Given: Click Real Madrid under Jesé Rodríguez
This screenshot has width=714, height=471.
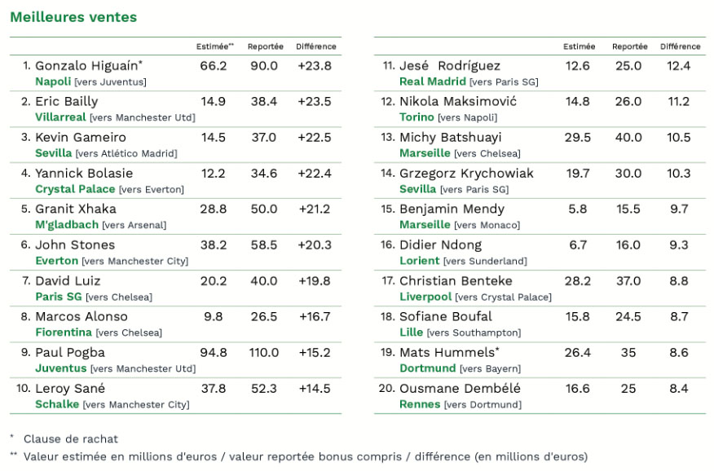Looking at the screenshot, I should [x=433, y=81].
